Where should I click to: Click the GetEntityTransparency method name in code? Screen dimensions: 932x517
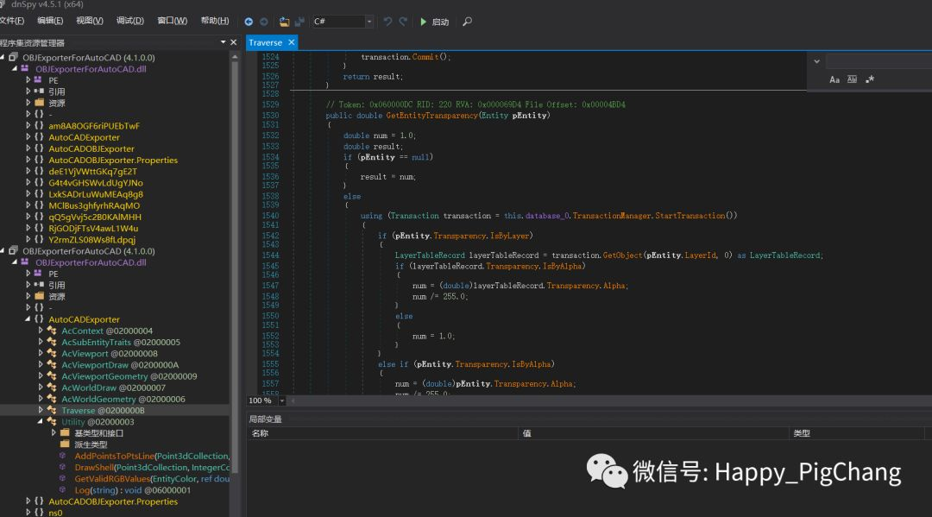point(431,116)
